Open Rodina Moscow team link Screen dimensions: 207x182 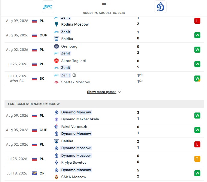(75, 24)
